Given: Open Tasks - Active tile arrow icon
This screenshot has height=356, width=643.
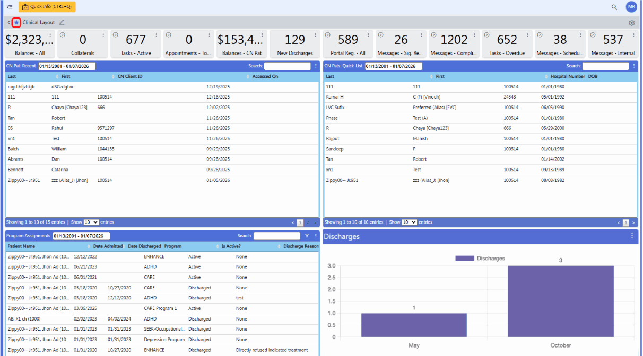Looking at the screenshot, I should click(x=115, y=35).
